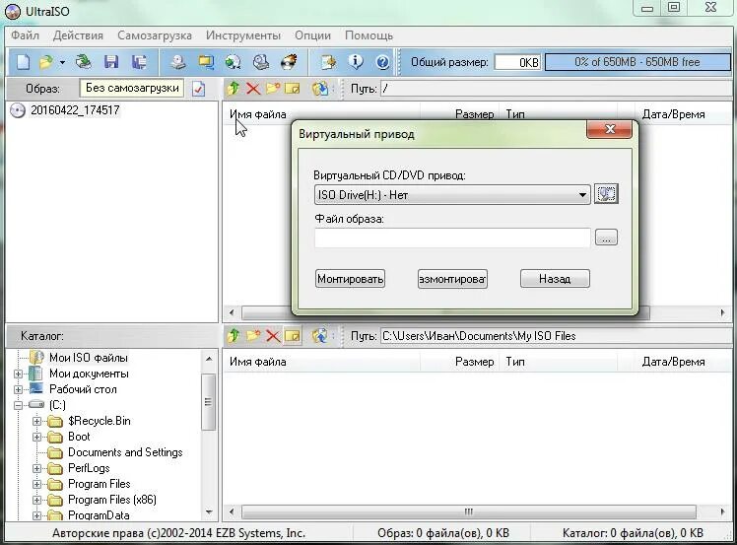Click New folder icon in image pane toolbar

click(273, 89)
